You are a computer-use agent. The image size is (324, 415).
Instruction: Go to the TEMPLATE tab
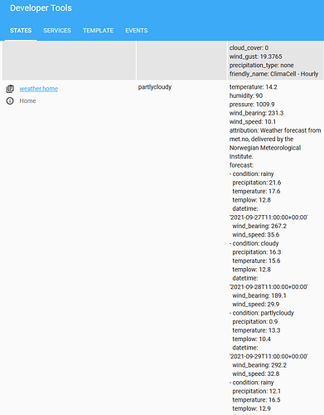(x=98, y=31)
